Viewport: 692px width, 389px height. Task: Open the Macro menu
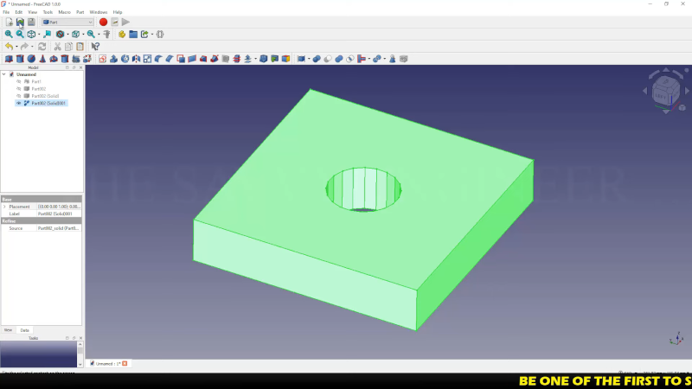coord(64,12)
